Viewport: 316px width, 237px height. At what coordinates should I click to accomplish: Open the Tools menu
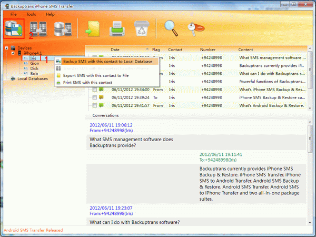click(x=31, y=14)
